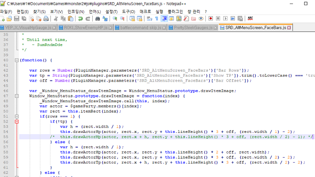This screenshot has width=315, height=177.
Task: Click the Zoom In icon
Action: tap(115, 19)
